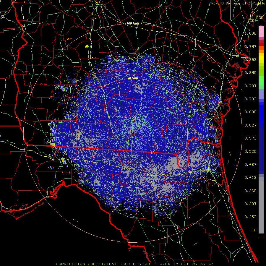This screenshot has width=266, height=266.
Task: Click the 23:52 timestamp in bottom caption
Action: [206, 264]
